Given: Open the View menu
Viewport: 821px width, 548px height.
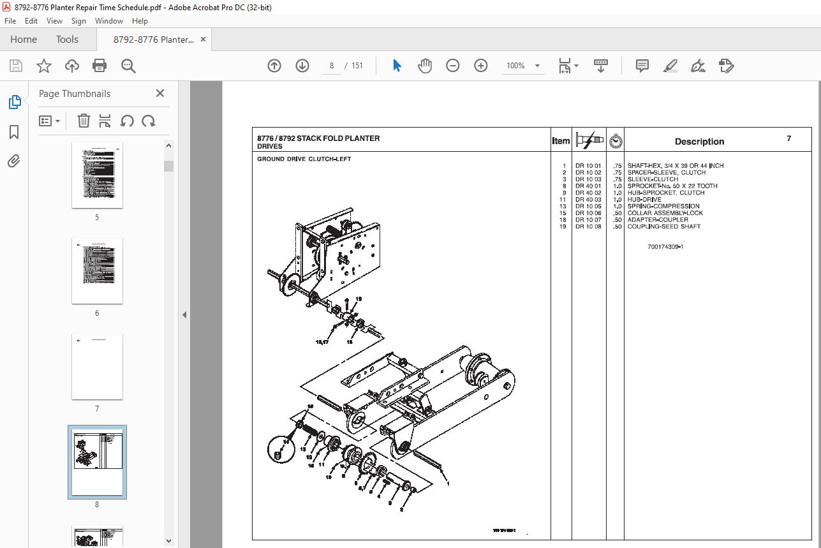Looking at the screenshot, I should (55, 21).
